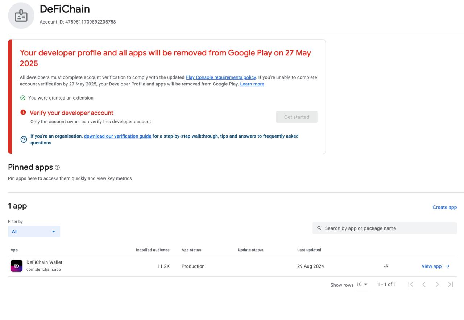This screenshot has height=320, width=464.
Task: Click package name com.defichain.app
Action: [x=43, y=270]
